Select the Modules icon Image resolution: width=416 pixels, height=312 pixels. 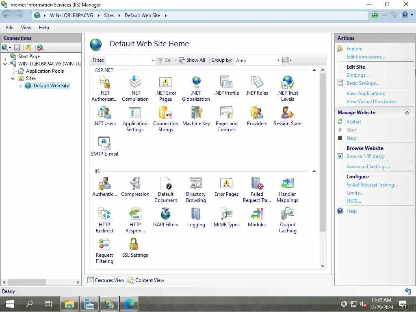257,217
